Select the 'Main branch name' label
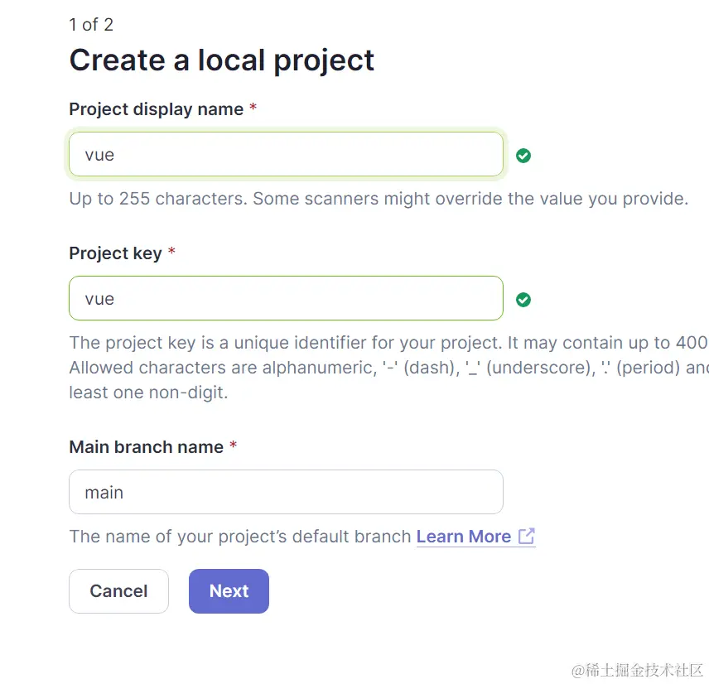Image resolution: width=709 pixels, height=684 pixels. point(146,447)
